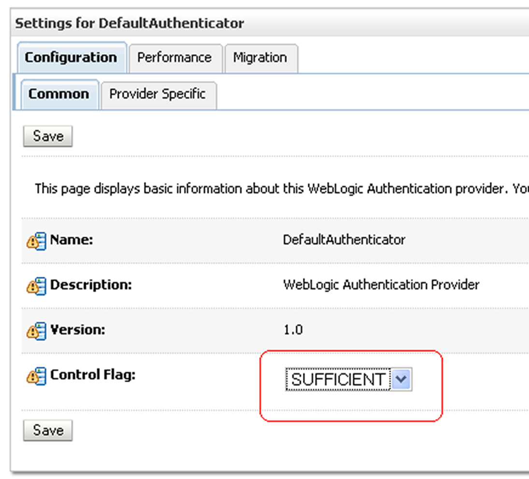
Task: Open the Migration tab
Action: coord(261,58)
